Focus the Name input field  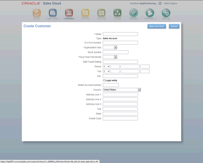coord(120,34)
